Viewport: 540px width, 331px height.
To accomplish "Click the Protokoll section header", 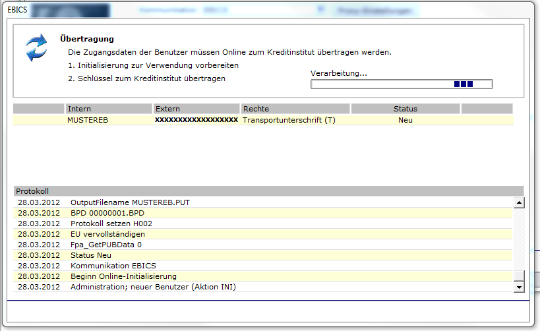I will point(268,191).
